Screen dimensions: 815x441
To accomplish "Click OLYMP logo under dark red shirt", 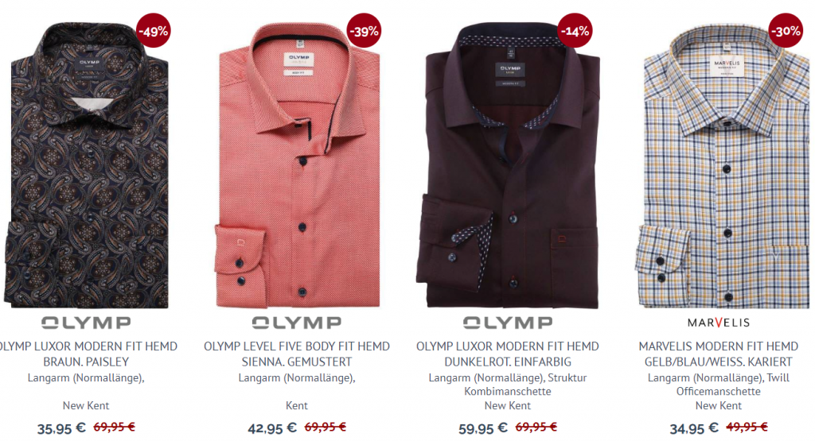I will [x=508, y=323].
